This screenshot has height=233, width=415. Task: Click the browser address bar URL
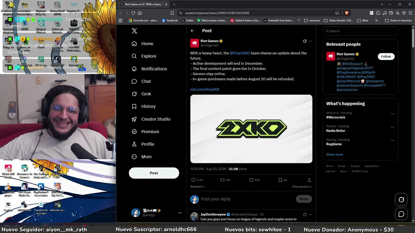[x=217, y=13]
